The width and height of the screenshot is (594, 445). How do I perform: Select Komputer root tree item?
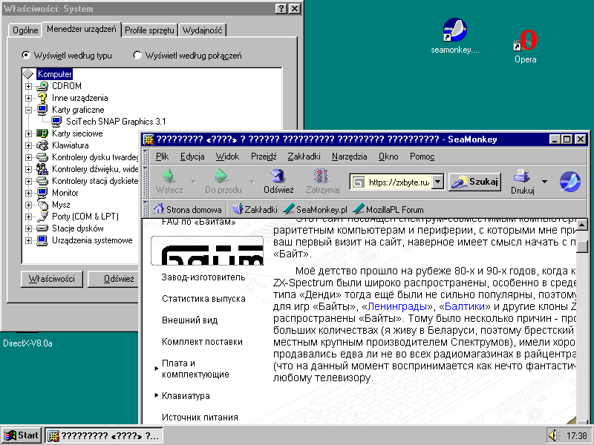pyautogui.click(x=54, y=73)
